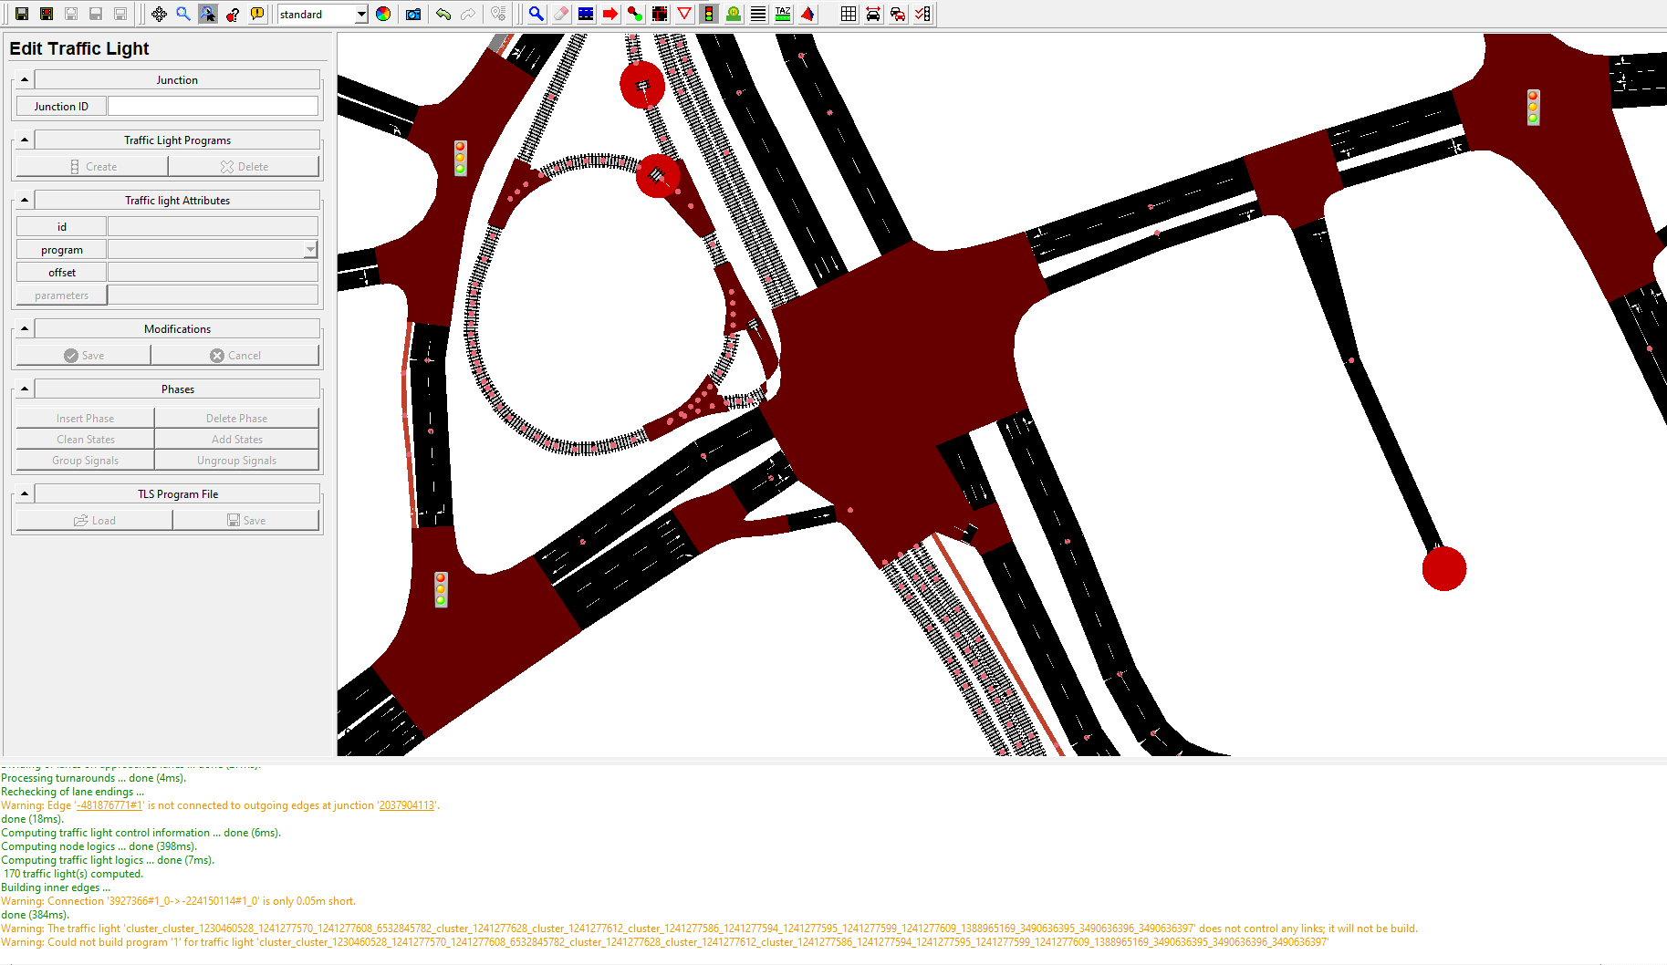The width and height of the screenshot is (1667, 965).
Task: Toggle the Traffic Light edit mode
Action: pos(709,14)
